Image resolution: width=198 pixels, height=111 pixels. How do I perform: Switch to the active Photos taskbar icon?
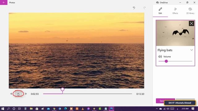click(111, 109)
